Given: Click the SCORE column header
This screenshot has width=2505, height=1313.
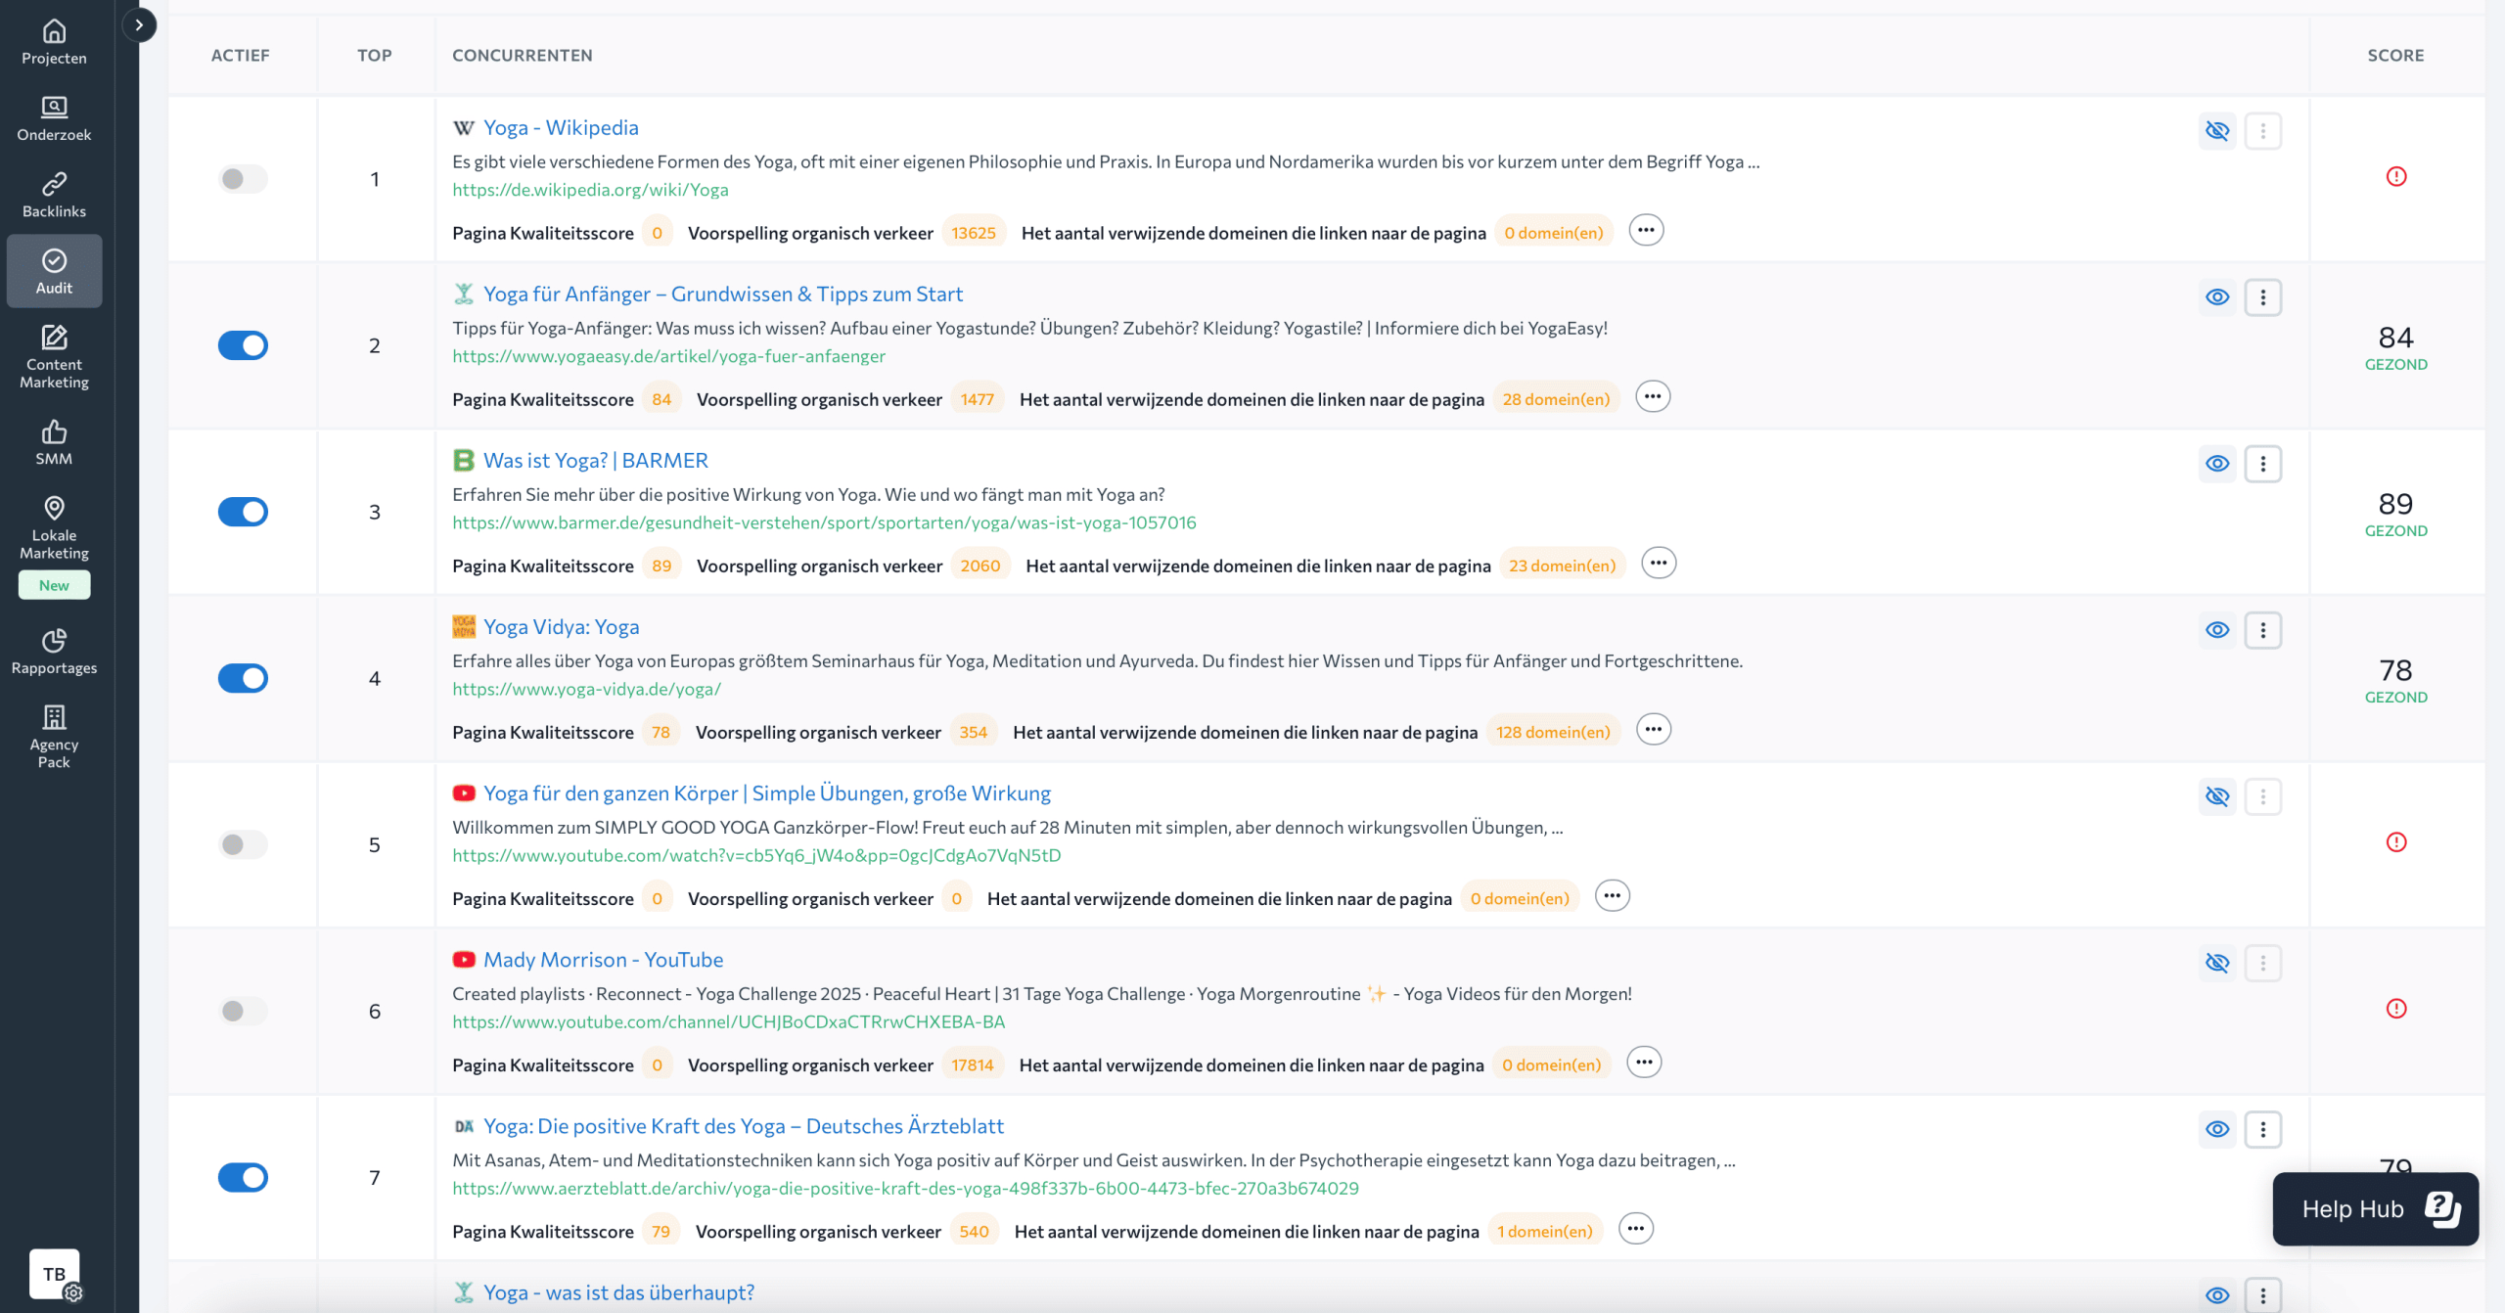Looking at the screenshot, I should [2395, 55].
